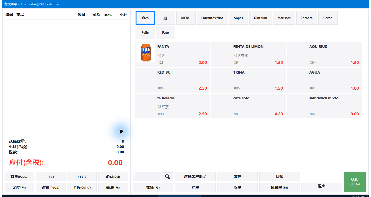Image resolution: width=371 pixels, height=197 pixels.
Task: Show the Pollo category
Action: [145, 33]
